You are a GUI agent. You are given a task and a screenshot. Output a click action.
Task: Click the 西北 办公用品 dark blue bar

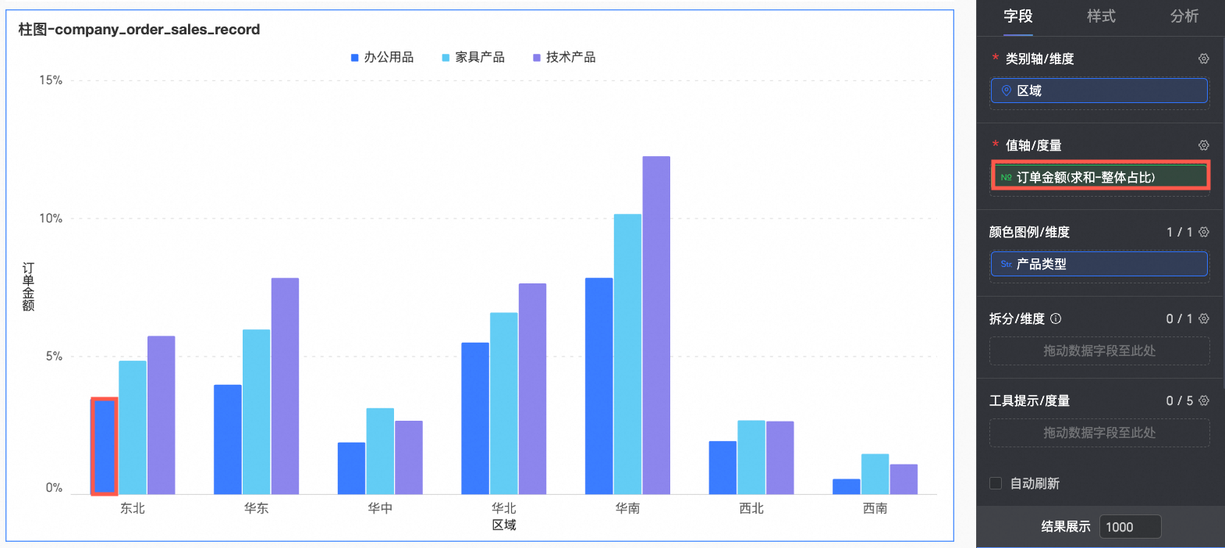pyautogui.click(x=723, y=468)
